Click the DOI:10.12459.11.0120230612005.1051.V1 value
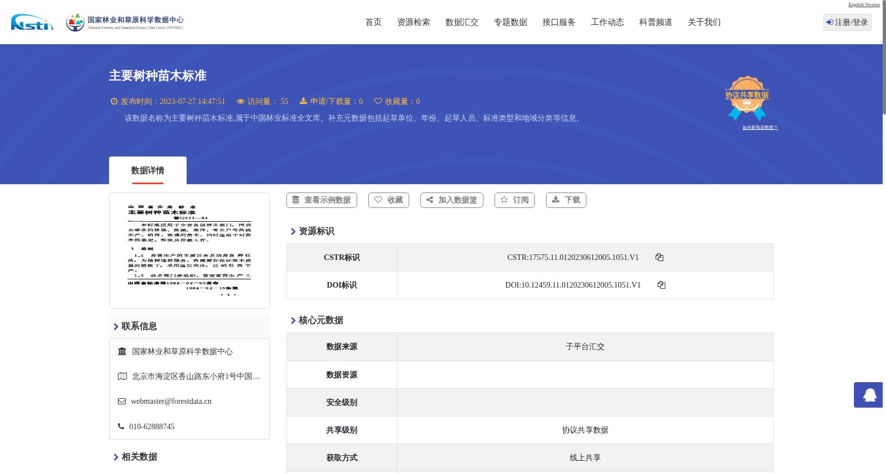The height and width of the screenshot is (474, 886). (573, 285)
